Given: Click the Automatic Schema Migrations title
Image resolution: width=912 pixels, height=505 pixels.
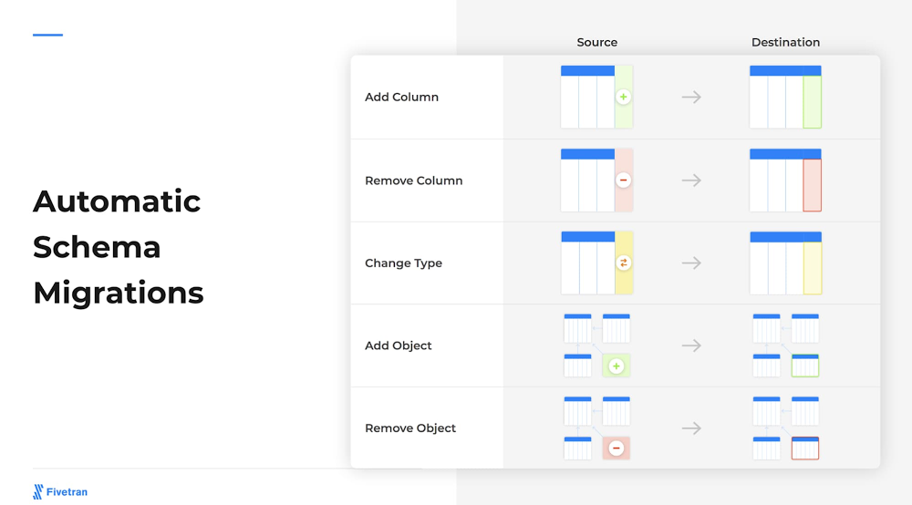Looking at the screenshot, I should [118, 247].
